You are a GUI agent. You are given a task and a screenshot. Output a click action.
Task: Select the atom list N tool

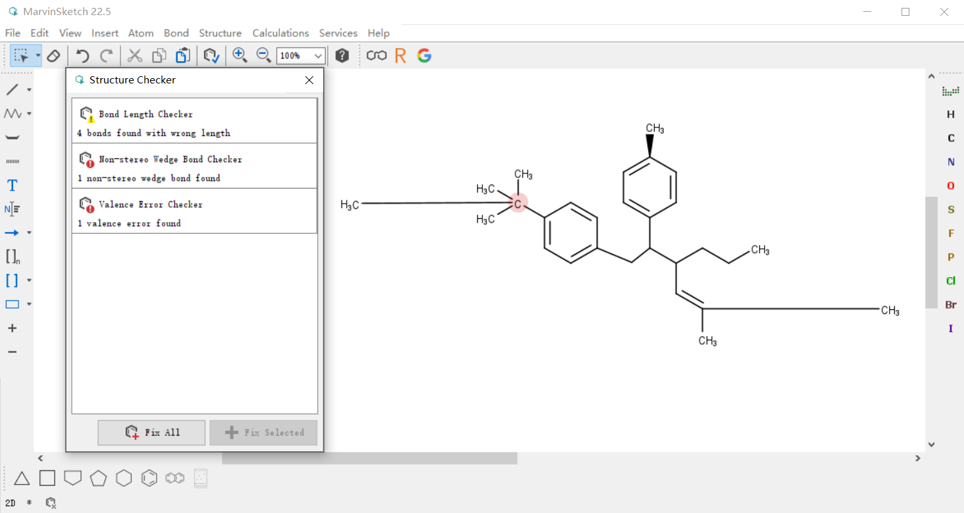12,209
